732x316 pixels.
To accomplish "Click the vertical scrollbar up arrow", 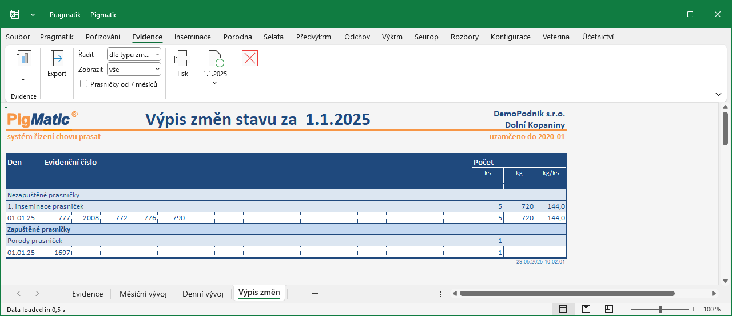I will pyautogui.click(x=725, y=107).
